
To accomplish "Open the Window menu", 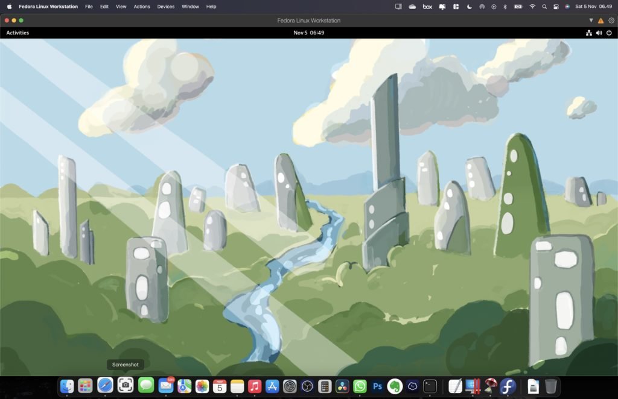I will 190,7.
